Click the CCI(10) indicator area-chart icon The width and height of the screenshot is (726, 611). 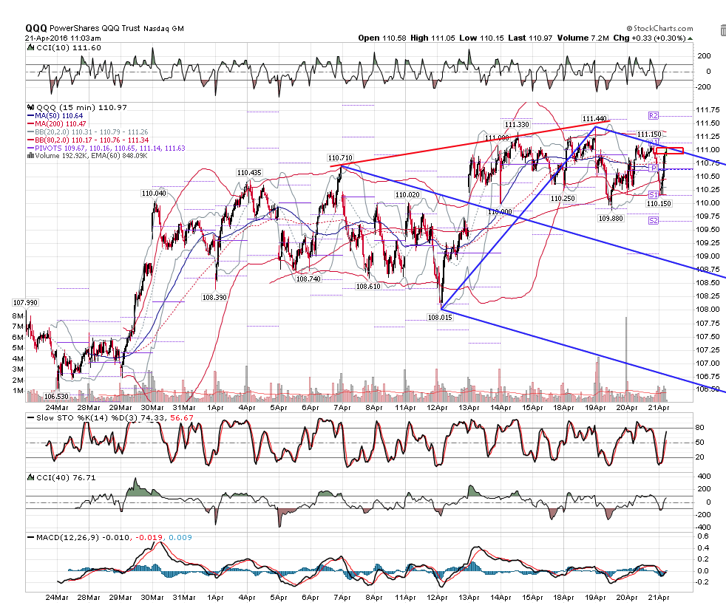(30, 47)
